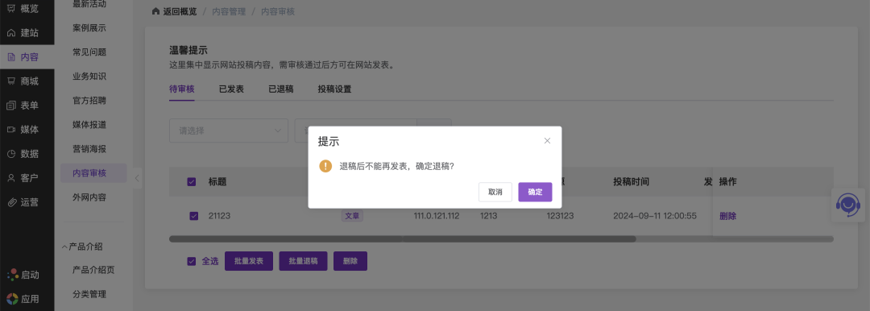Uncheck the checkbox for row 21123
Viewport: 870px width, 311px height.
(193, 216)
